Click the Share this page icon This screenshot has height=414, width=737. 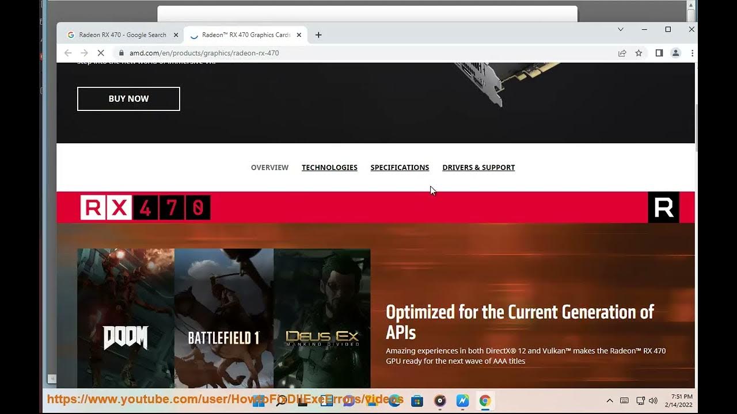(x=622, y=53)
